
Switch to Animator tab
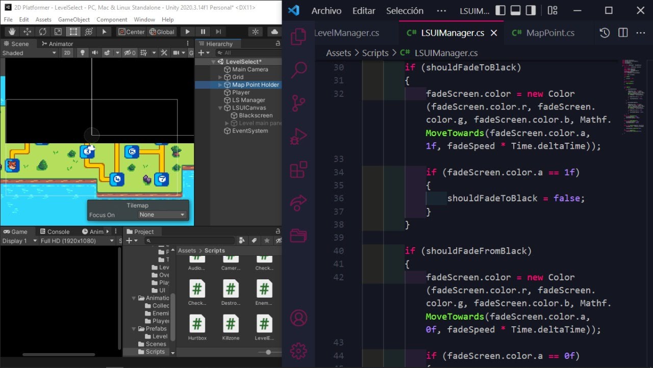(x=58, y=44)
